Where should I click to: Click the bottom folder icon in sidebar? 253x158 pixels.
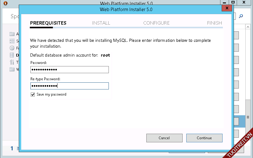tap(12, 69)
